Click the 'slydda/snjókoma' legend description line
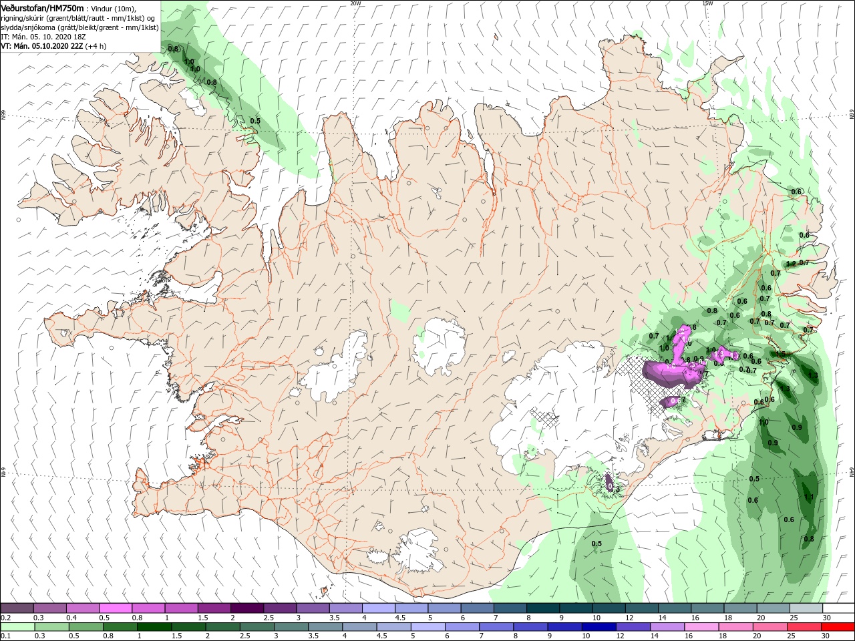The width and height of the screenshot is (855, 641). 79,27
